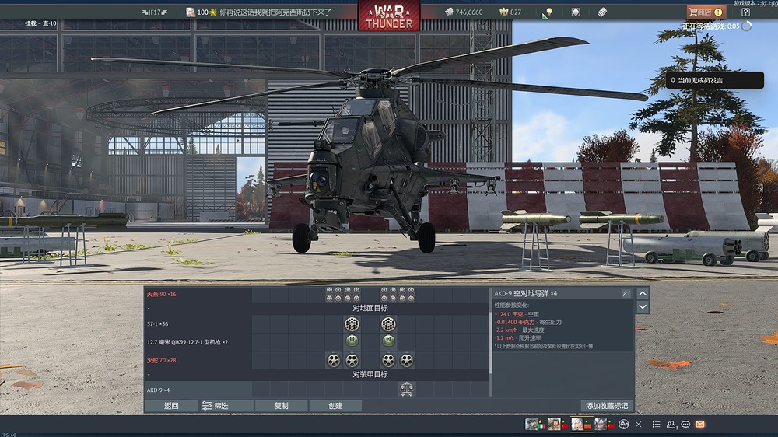
Task: Open the 筛选 filter button
Action: tap(226, 406)
